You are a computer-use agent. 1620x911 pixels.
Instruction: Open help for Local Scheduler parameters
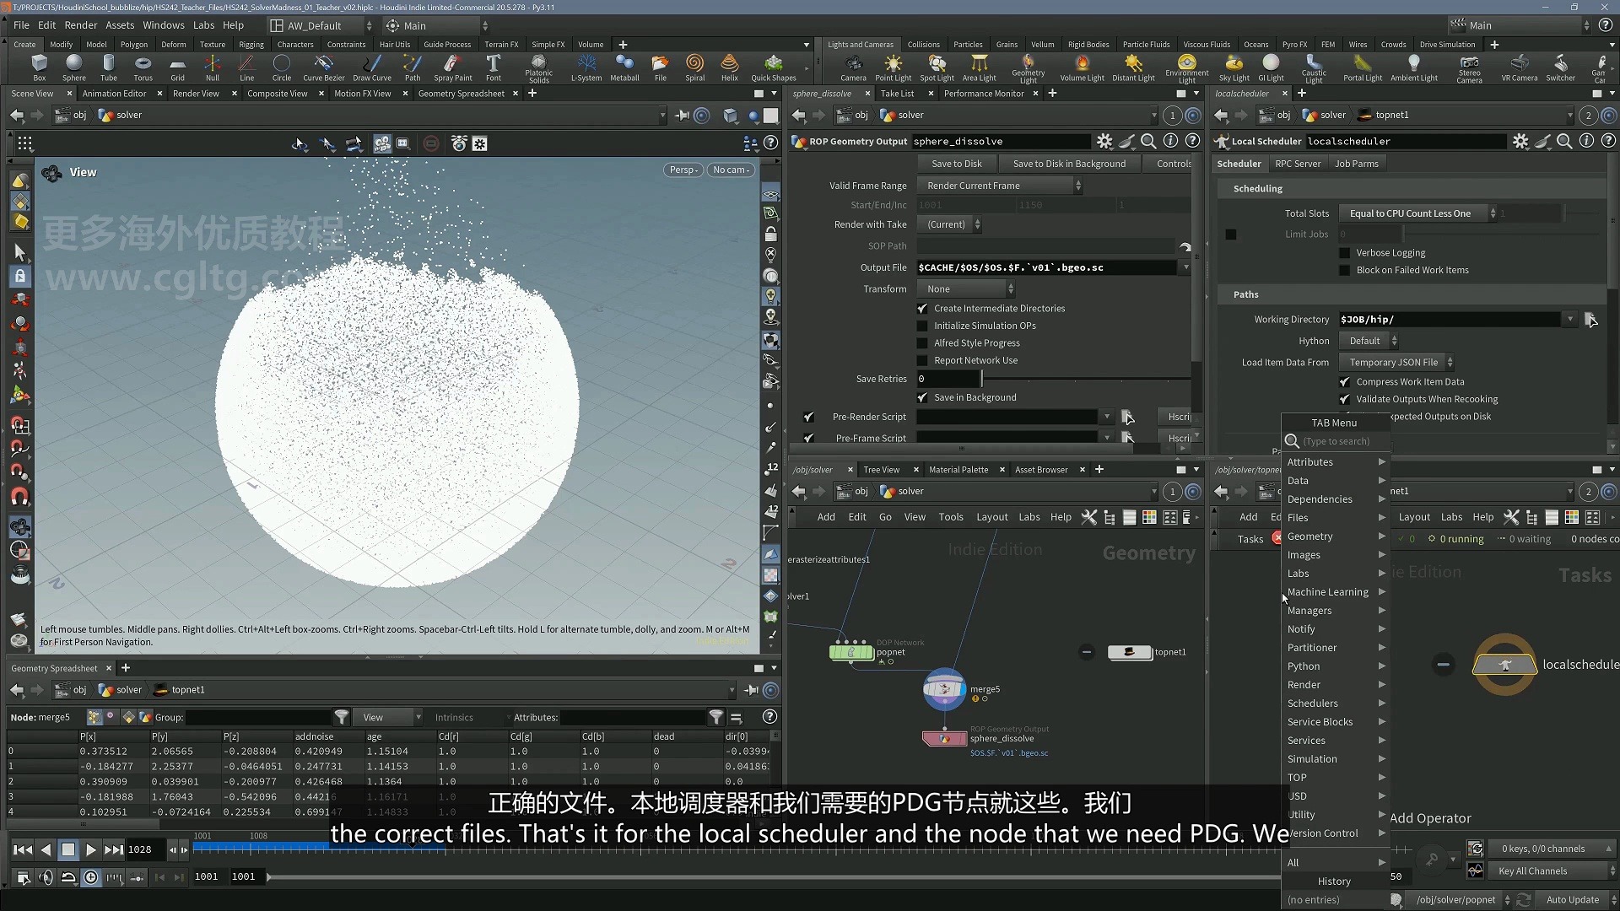click(1608, 141)
